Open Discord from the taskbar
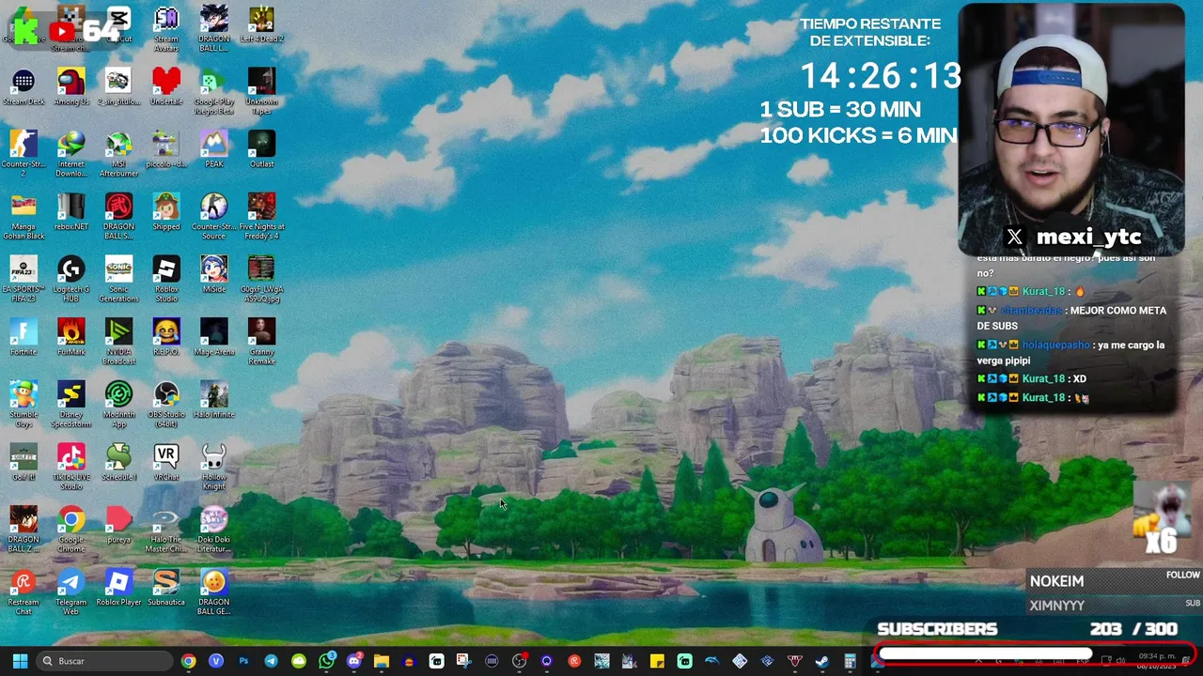 [354, 661]
